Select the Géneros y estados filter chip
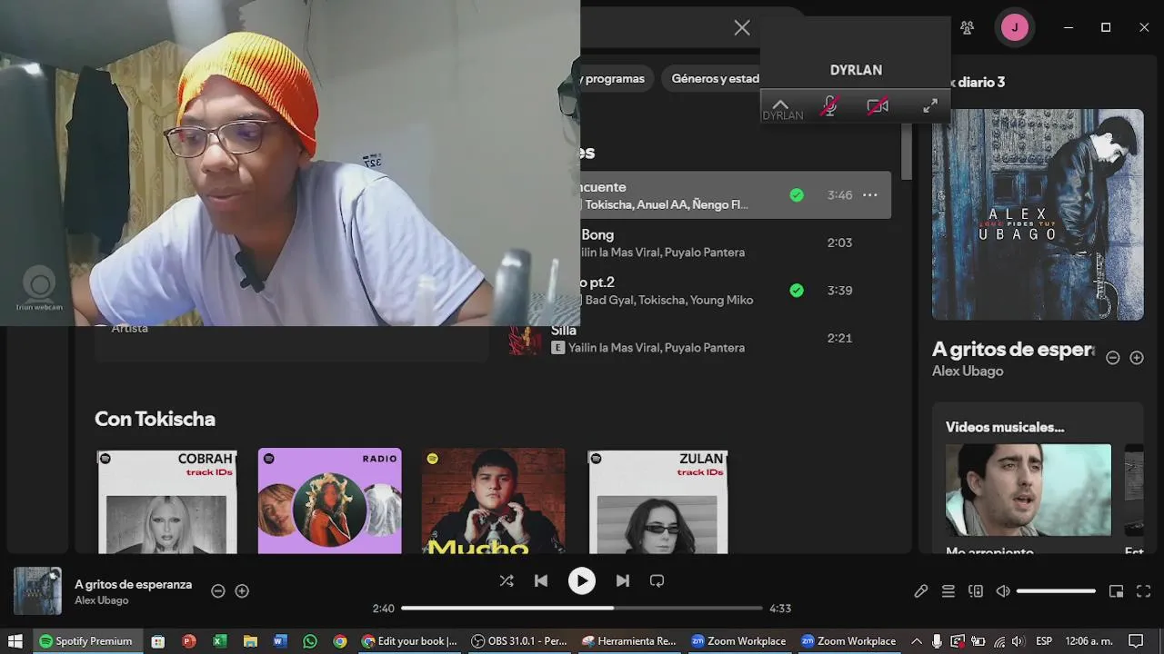This screenshot has width=1164, height=654. tap(715, 78)
